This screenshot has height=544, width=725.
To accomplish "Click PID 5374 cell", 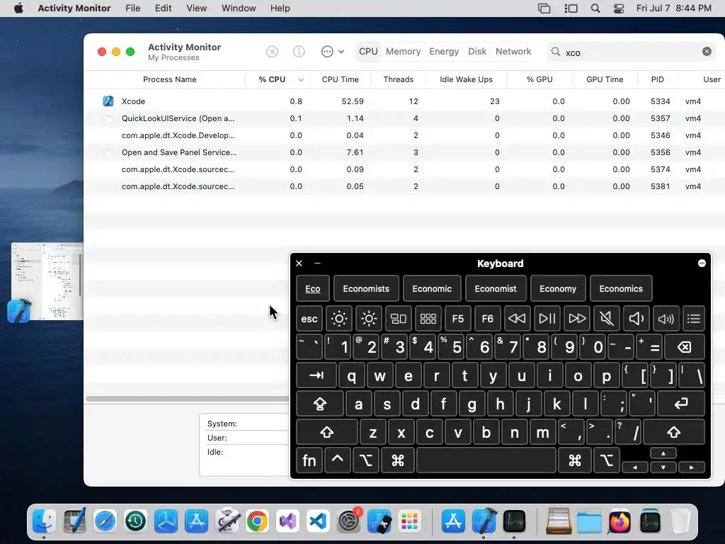I will pyautogui.click(x=660, y=169).
